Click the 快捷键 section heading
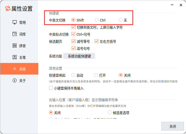Screen dimensions: 186x134 (54, 13)
